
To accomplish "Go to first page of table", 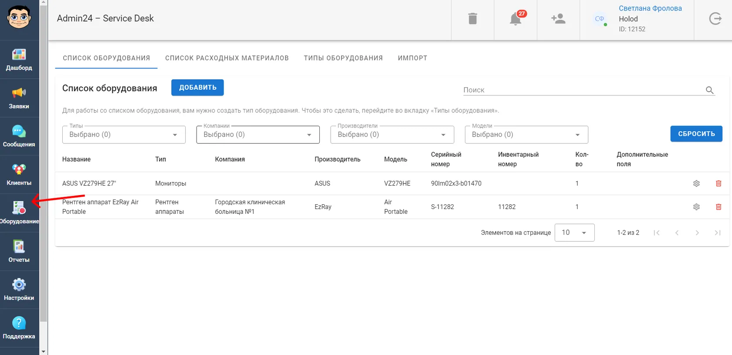I will click(657, 233).
